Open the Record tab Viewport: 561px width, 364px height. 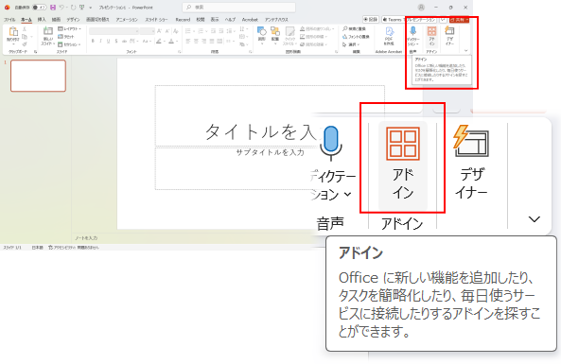[x=183, y=20]
